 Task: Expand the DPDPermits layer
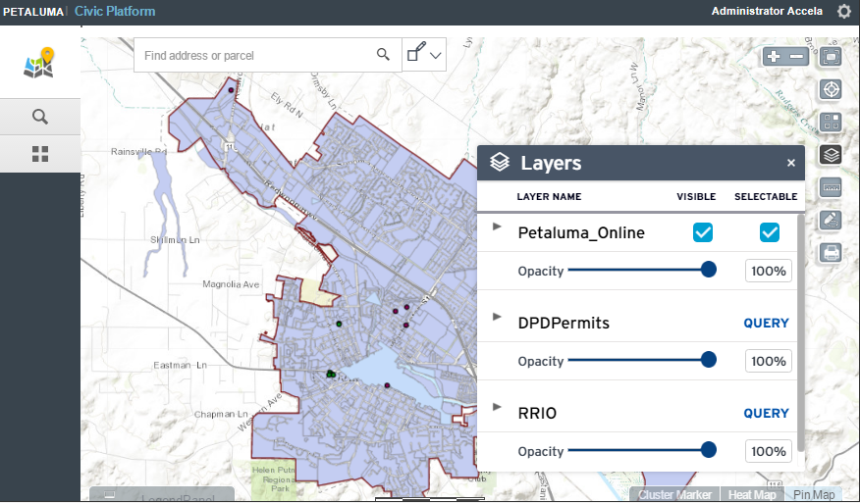(x=497, y=317)
